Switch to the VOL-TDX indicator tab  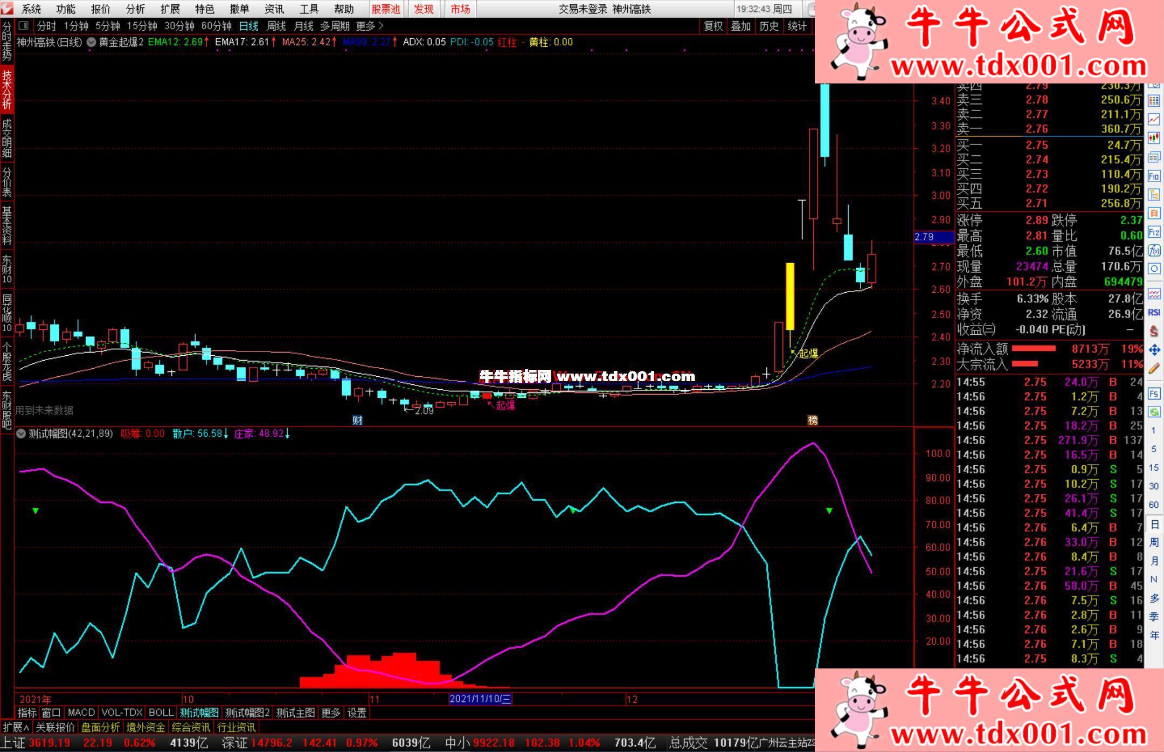(122, 713)
